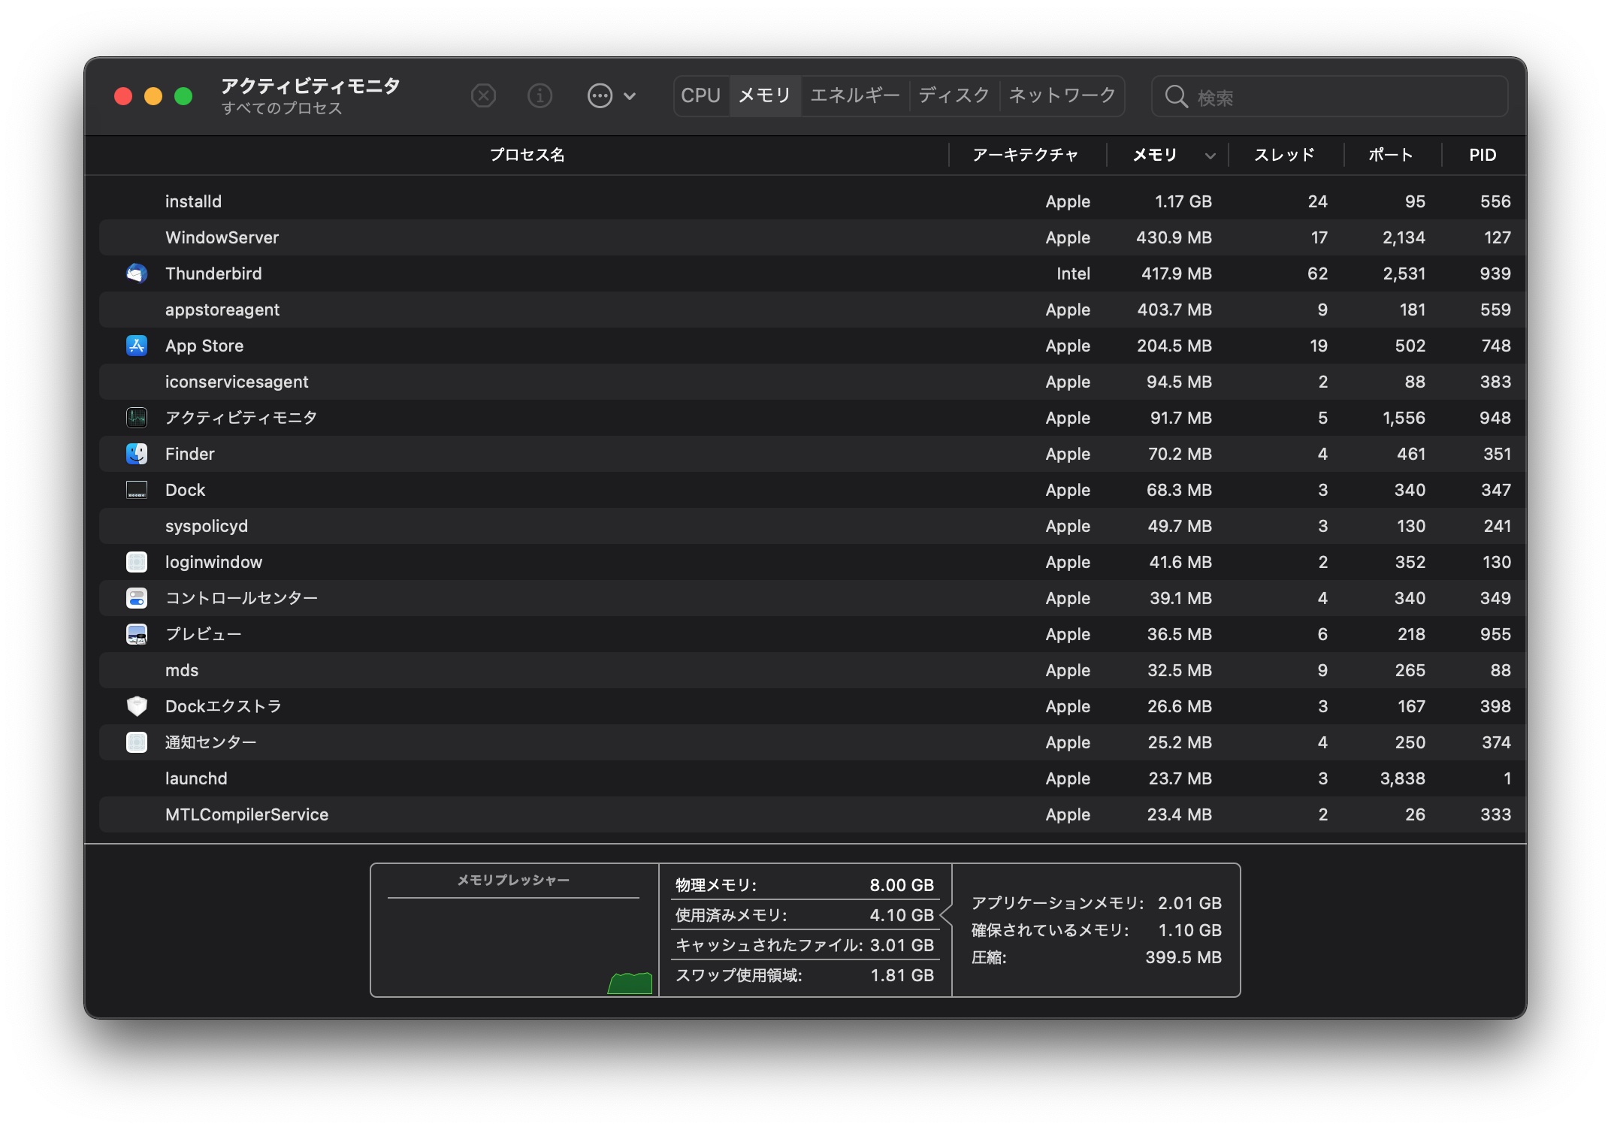Image resolution: width=1611 pixels, height=1130 pixels.
Task: Click the 使用済みメモリ 4.10 GB entry
Action: 804,915
